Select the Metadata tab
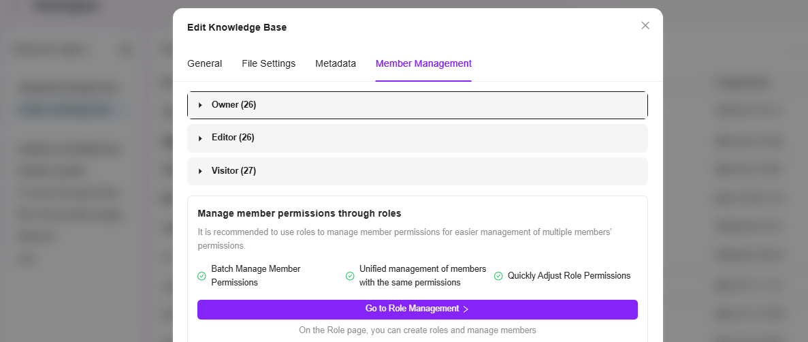Viewport: 808px width, 342px height. (336, 63)
